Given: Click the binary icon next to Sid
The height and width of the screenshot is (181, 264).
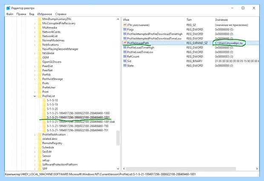Looking at the screenshot, I should 125,61.
